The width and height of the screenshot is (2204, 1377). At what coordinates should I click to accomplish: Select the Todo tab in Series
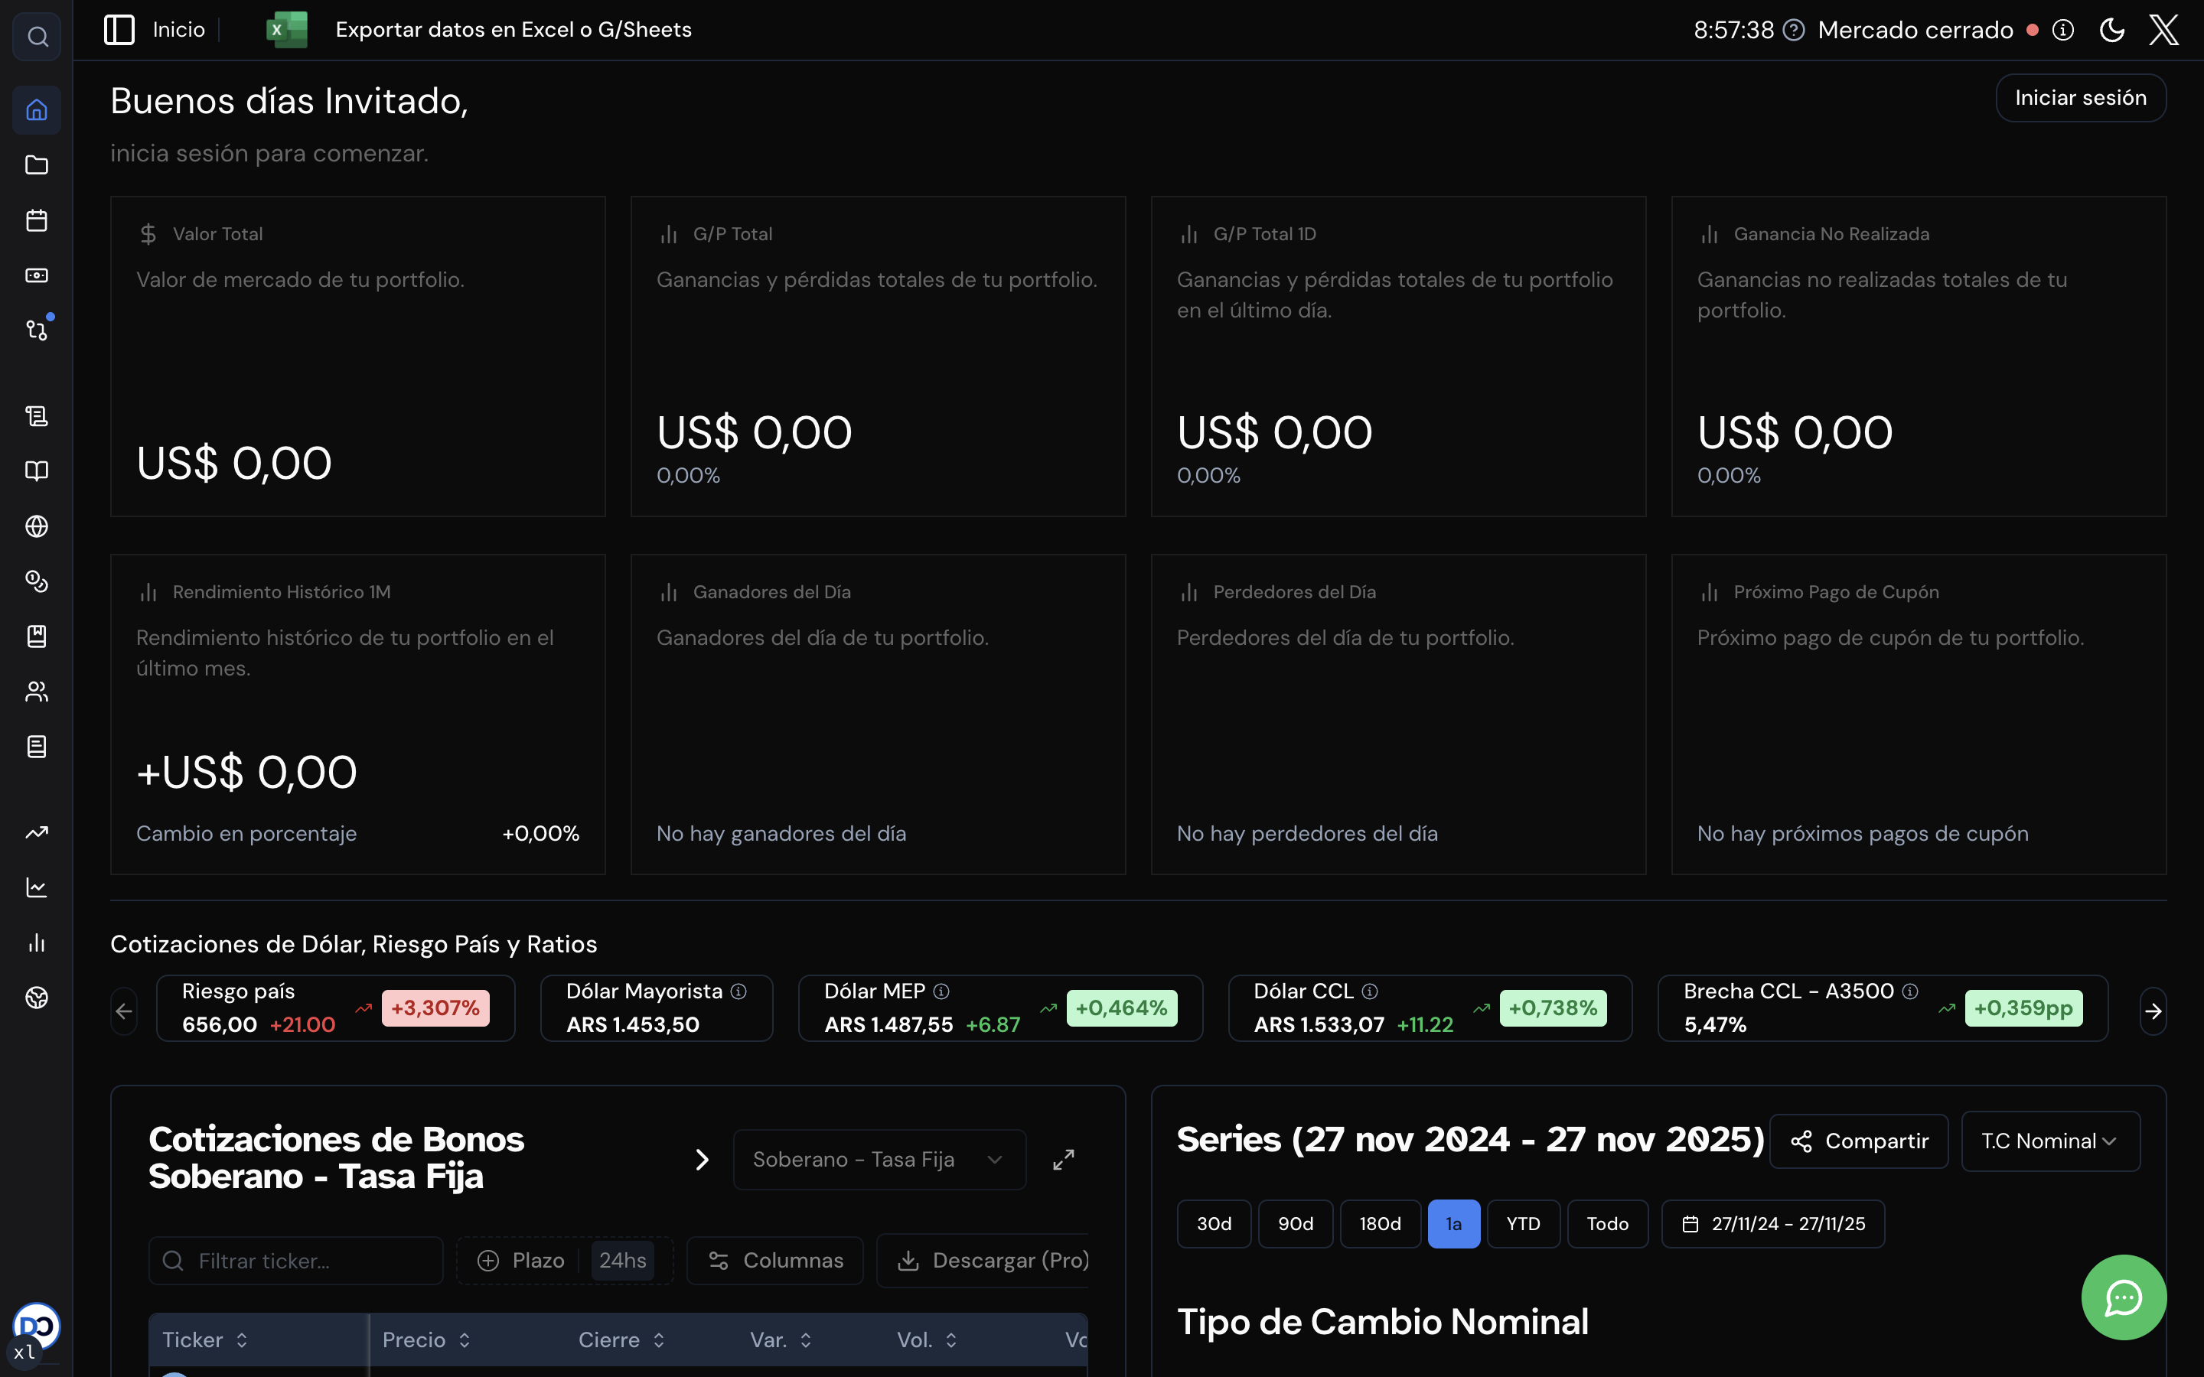[x=1606, y=1223]
